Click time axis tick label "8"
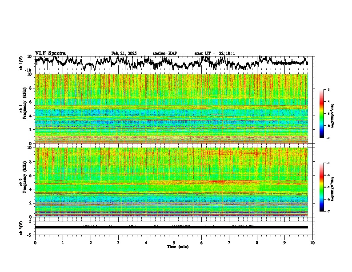Screen dimensions: 352x272 point(257,243)
